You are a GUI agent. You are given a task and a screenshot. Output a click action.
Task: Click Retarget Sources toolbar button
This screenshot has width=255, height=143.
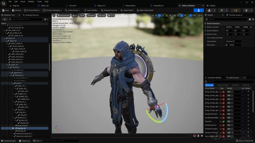pos(109,10)
